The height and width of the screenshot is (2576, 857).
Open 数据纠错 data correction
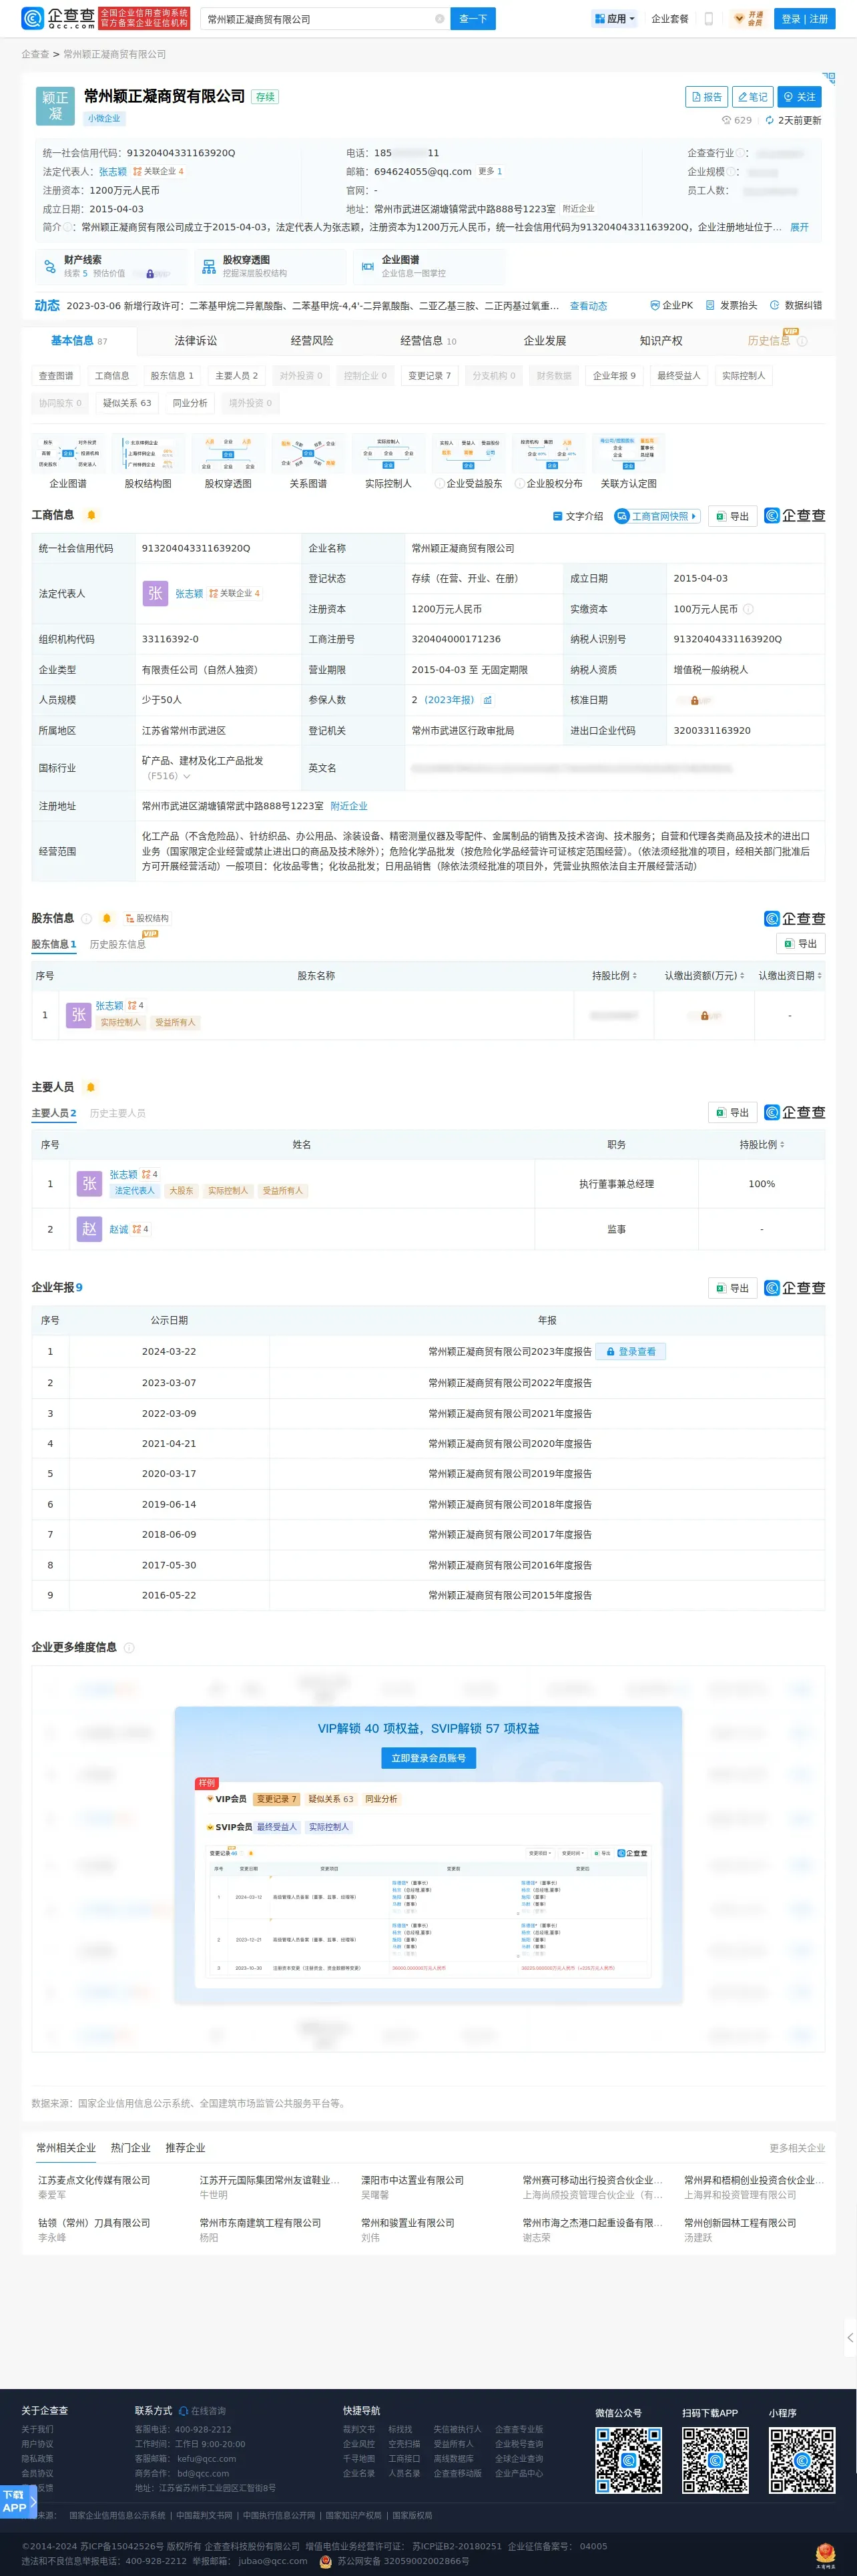(x=796, y=305)
